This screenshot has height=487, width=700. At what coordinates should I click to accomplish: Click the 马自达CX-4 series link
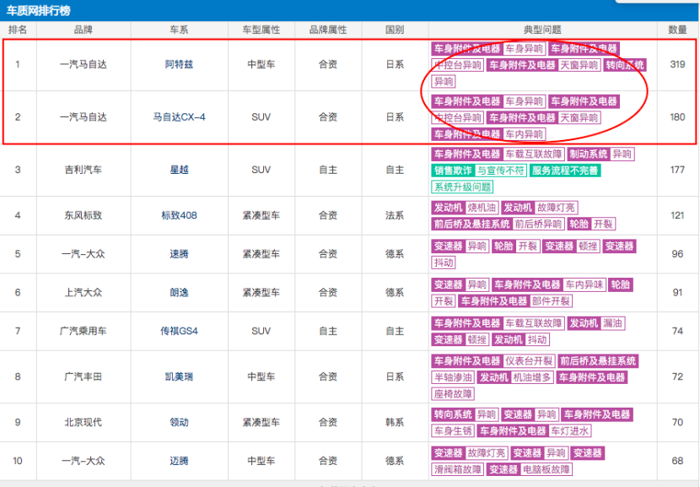coord(180,117)
